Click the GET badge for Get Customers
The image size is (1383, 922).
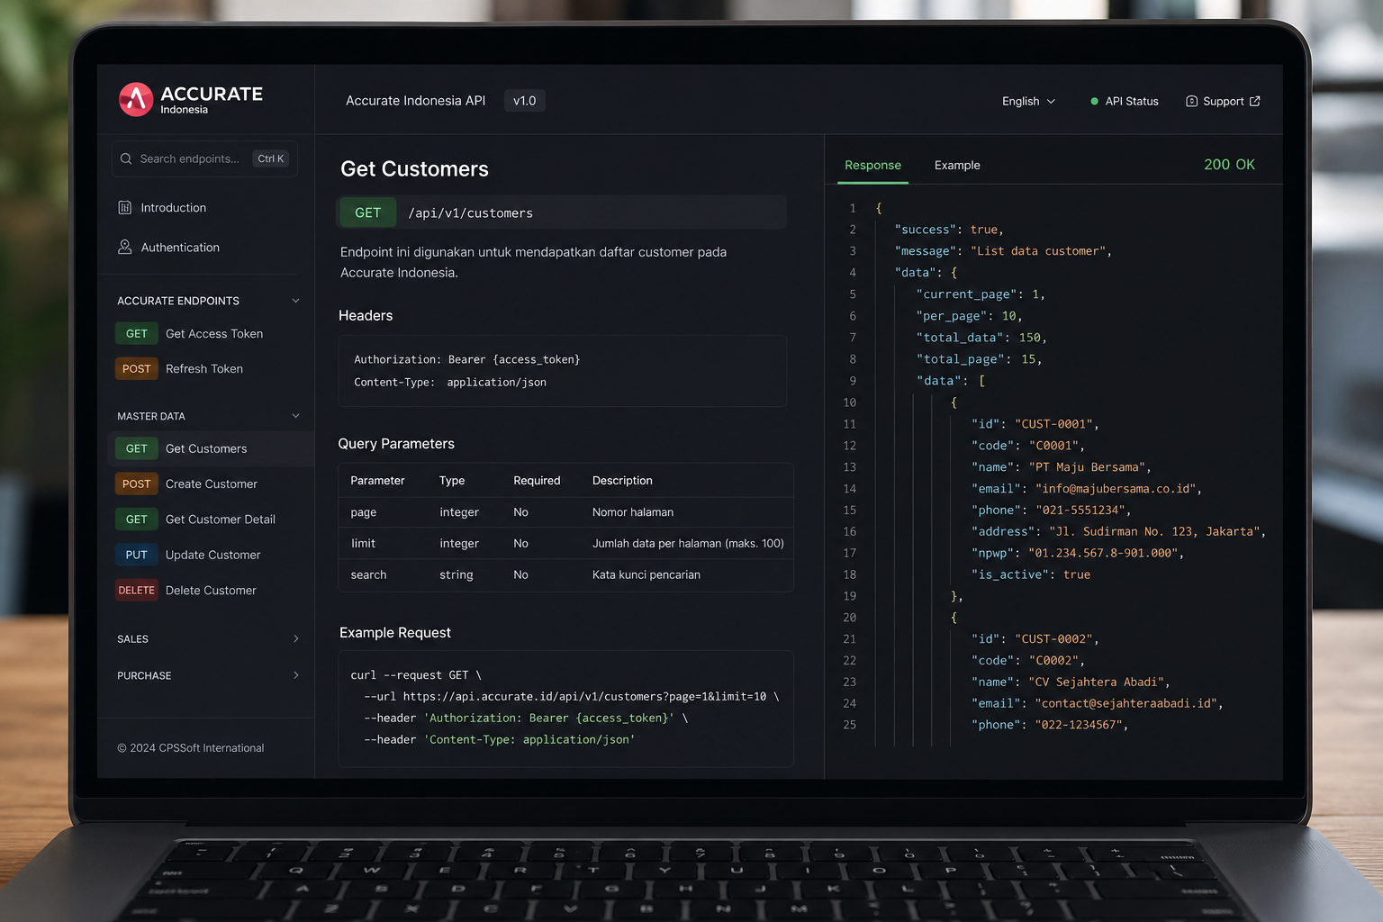(137, 448)
